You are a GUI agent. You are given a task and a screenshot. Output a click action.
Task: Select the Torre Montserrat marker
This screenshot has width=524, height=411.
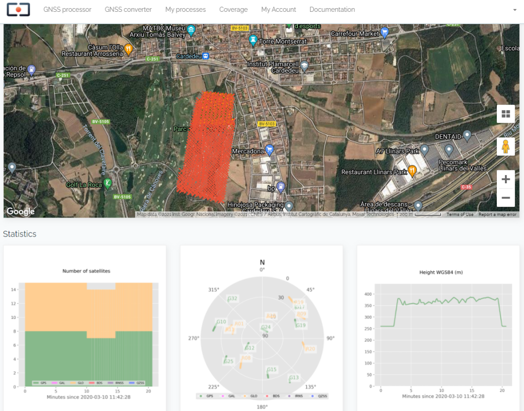(x=253, y=39)
